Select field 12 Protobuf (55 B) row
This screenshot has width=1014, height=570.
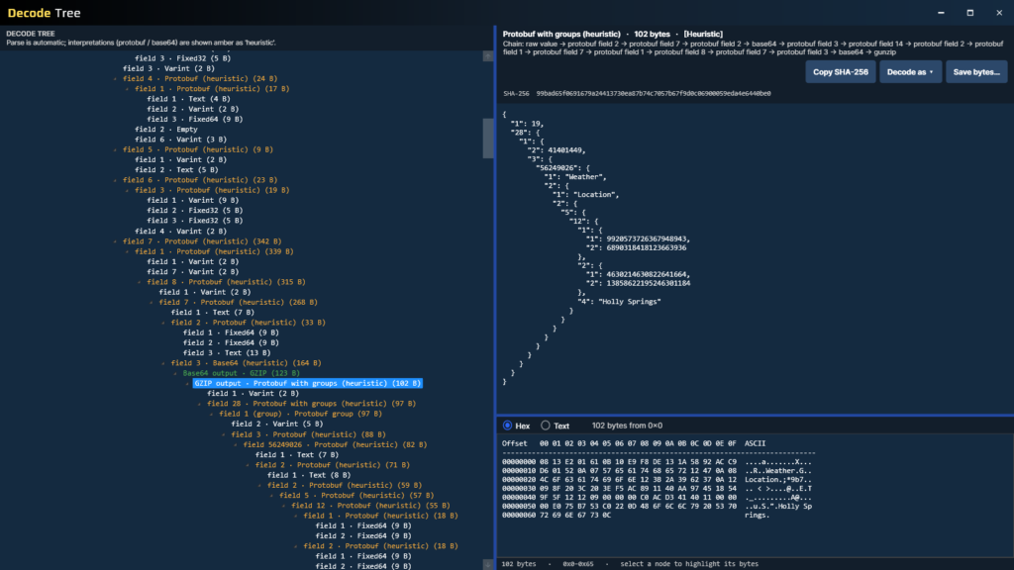tap(370, 506)
